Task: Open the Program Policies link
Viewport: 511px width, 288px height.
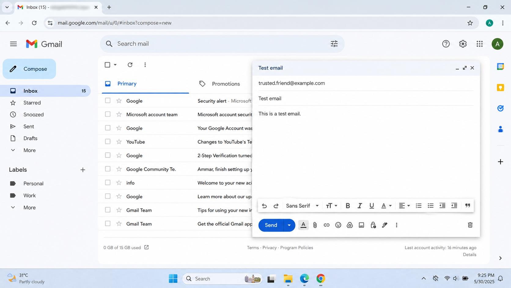Action: (296, 248)
